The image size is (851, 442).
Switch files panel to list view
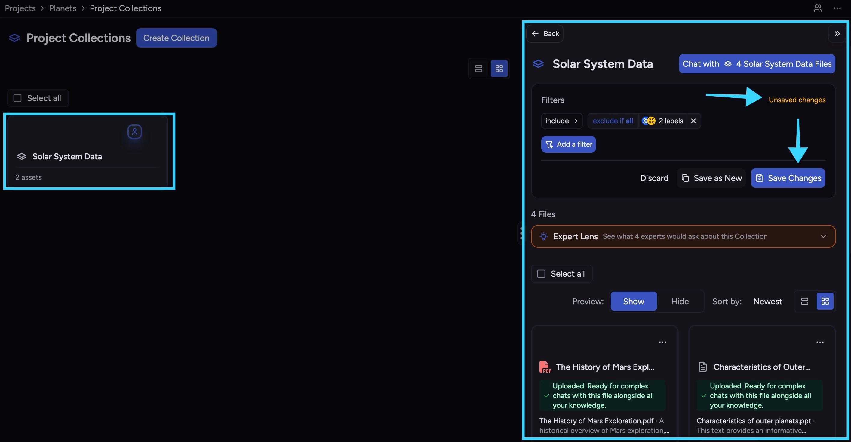[x=805, y=301]
